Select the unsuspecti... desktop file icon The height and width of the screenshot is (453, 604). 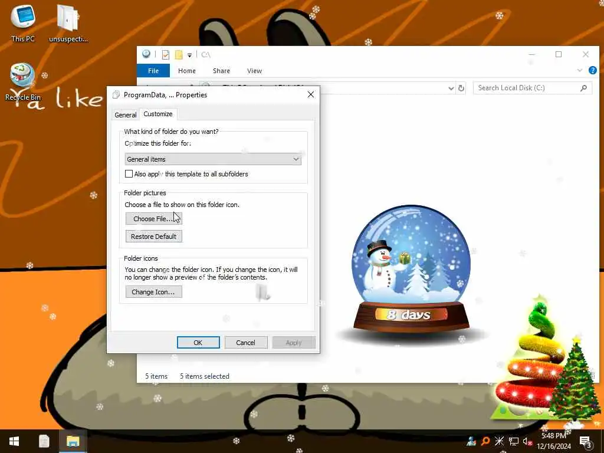68,23
